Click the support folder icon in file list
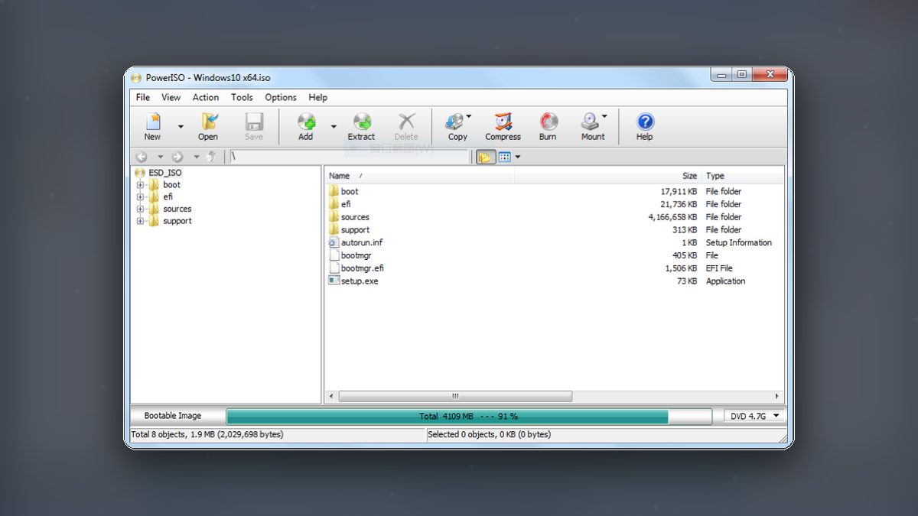The width and height of the screenshot is (918, 516). (334, 229)
